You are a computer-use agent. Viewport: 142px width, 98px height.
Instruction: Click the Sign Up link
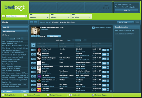pos(132,7)
